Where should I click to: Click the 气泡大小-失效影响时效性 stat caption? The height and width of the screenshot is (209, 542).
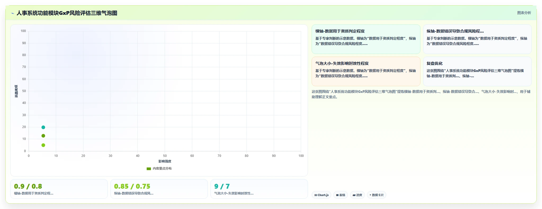click(x=234, y=193)
